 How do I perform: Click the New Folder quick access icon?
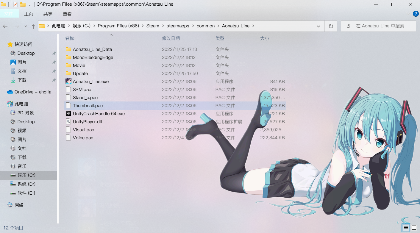[x=23, y=4]
